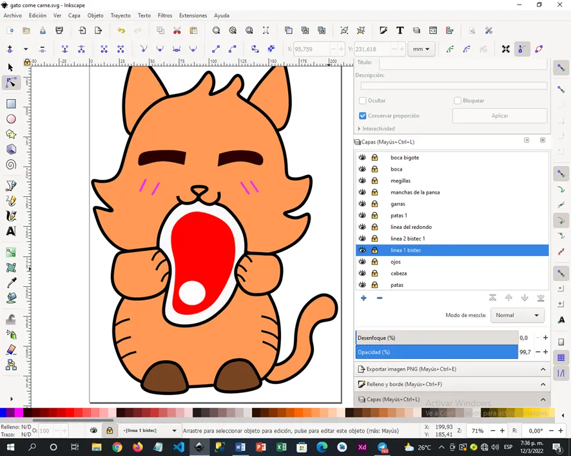
Task: Select the Gradient tool
Action: [x=11, y=253]
